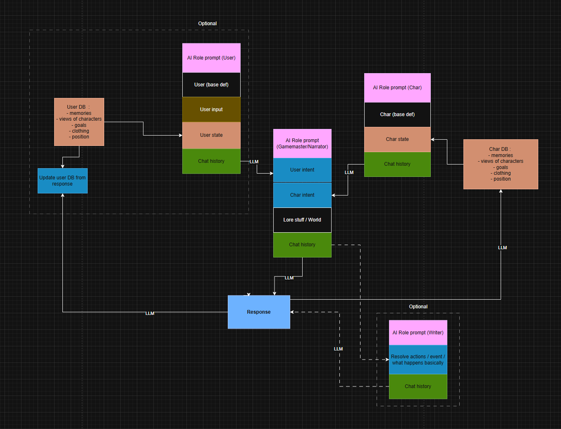The image size is (561, 429).
Task: Click LLM label on the arrow to Char intent
Action: (349, 172)
